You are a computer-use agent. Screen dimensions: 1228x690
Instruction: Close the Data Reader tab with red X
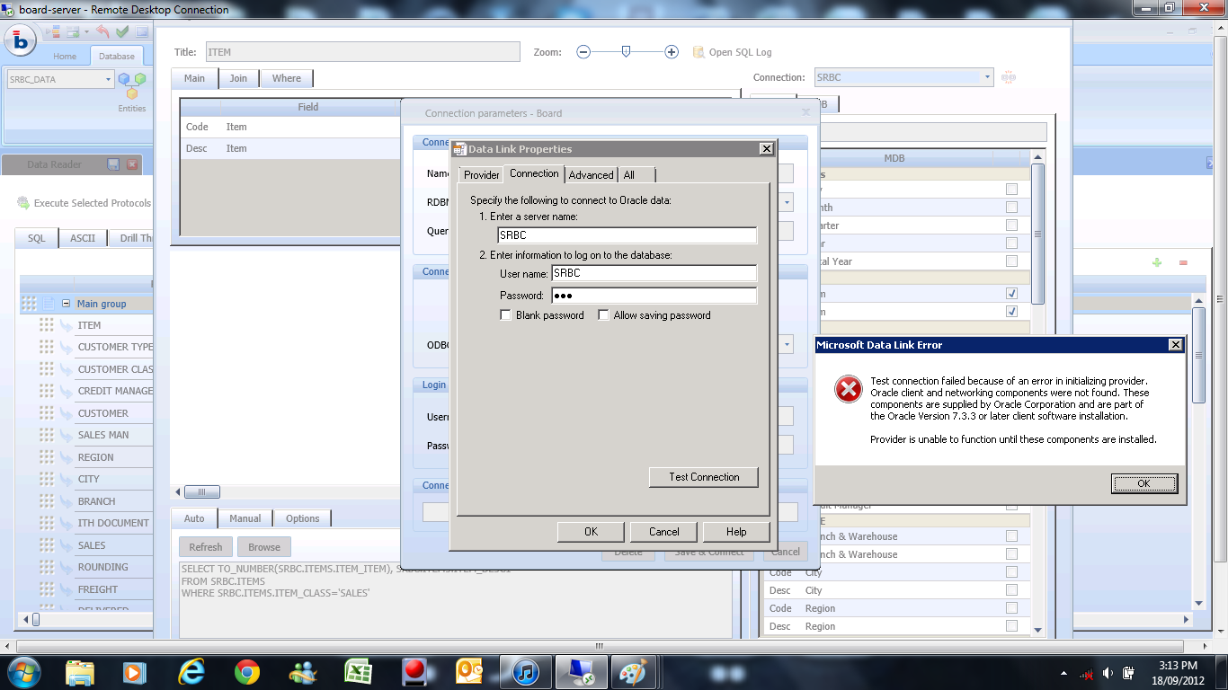pyautogui.click(x=132, y=164)
